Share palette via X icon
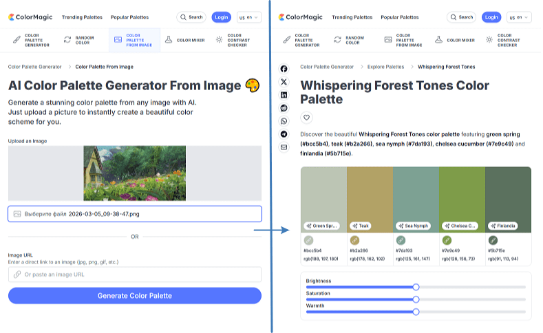The width and height of the screenshot is (543, 333). [x=284, y=82]
